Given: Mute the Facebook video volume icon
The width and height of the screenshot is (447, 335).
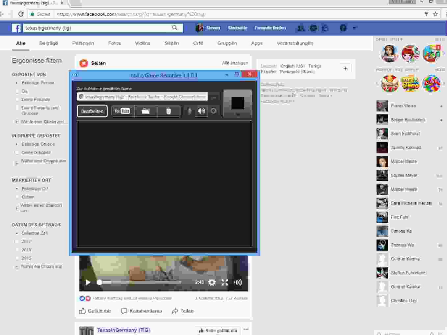Looking at the screenshot, I should pos(238,282).
